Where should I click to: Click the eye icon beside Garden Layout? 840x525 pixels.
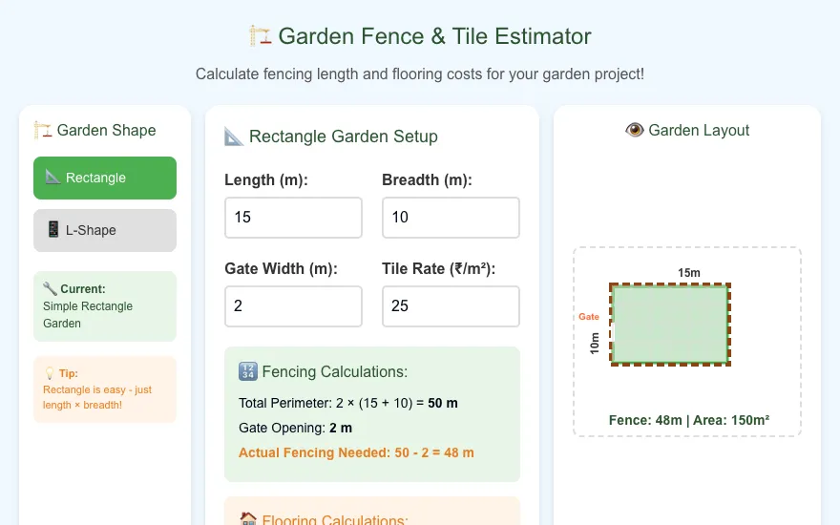tap(634, 130)
